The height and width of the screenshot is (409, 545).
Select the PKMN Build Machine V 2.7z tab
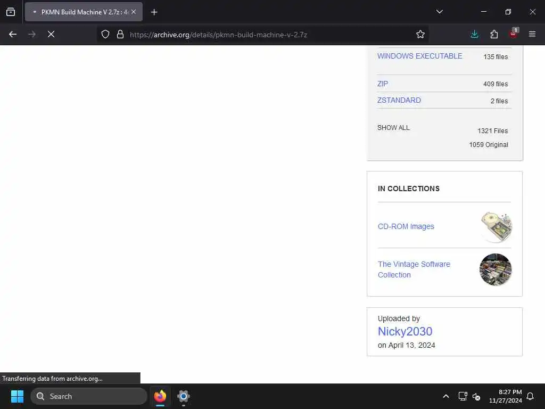tap(84, 12)
